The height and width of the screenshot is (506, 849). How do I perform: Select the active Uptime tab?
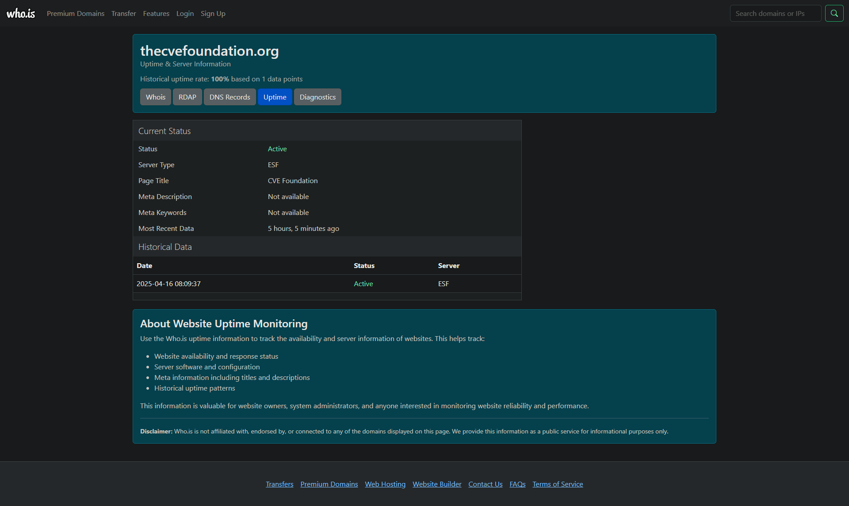(x=275, y=97)
